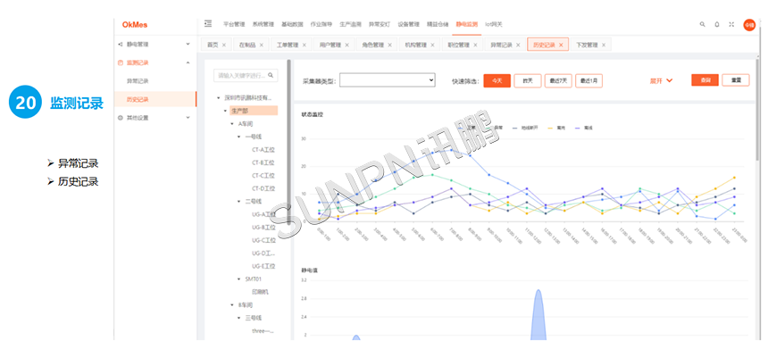This screenshot has width=768, height=349.
Task: Open the 基础数据 top menu
Action: (292, 24)
